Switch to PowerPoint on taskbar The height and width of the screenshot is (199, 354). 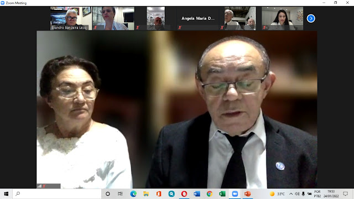point(248,194)
